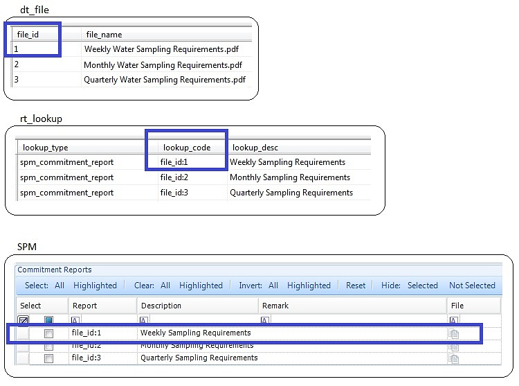Click the Commitment Reports panel title
The width and height of the screenshot is (519, 386).
(55, 270)
